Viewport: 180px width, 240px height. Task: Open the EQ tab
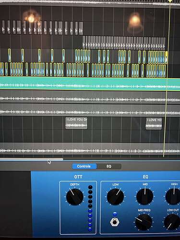click(x=109, y=166)
